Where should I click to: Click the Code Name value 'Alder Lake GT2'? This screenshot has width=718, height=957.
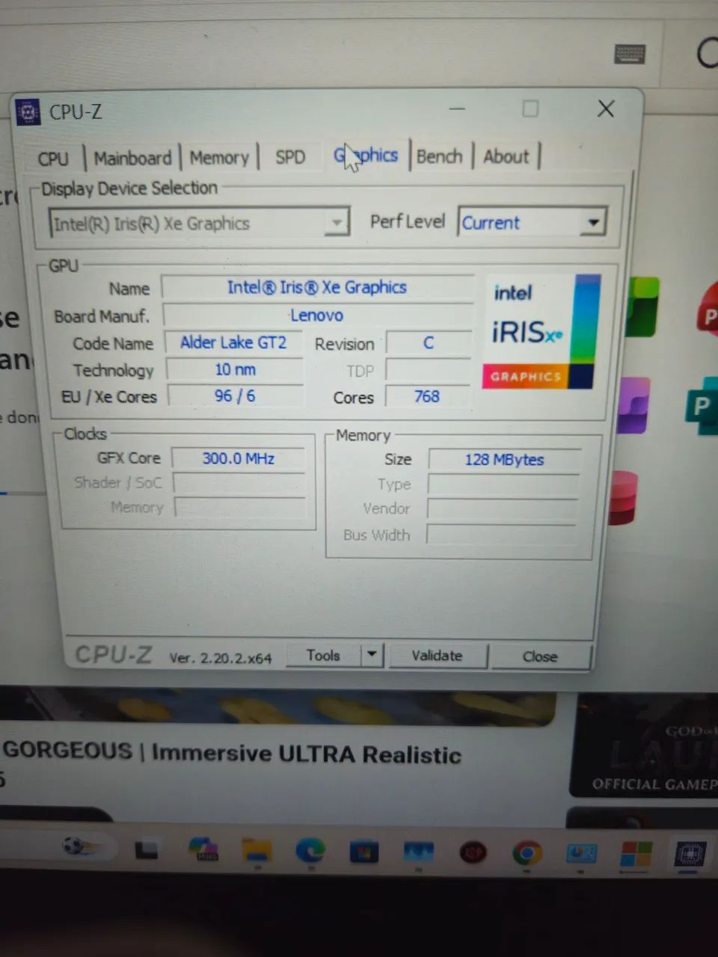point(233,342)
